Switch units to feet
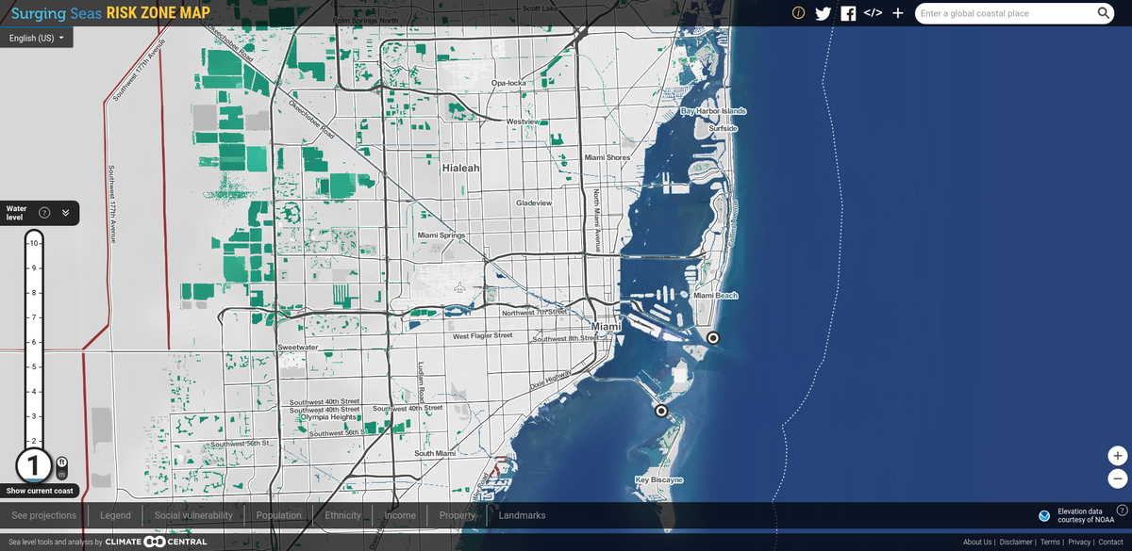Viewport: 1132px width, 551px height. pyautogui.click(x=61, y=462)
